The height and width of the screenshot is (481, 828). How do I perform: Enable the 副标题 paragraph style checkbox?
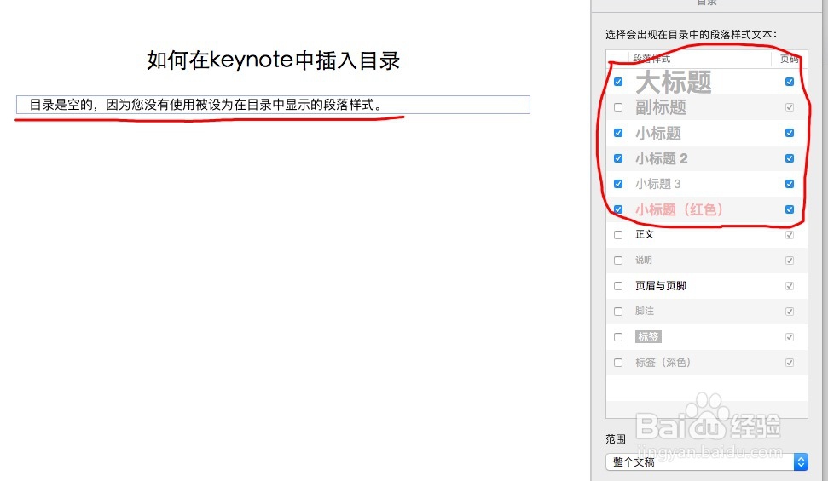coord(618,107)
